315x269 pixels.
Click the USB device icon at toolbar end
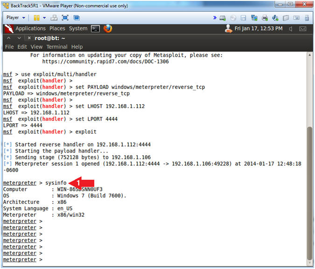point(307,18)
